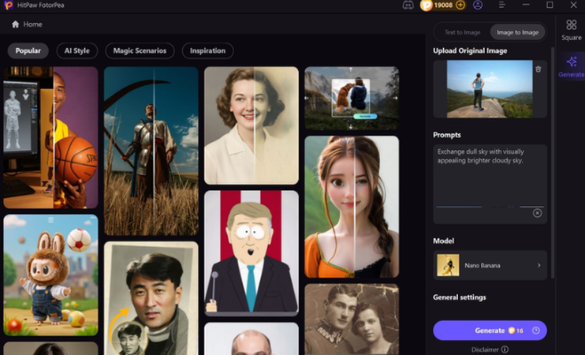This screenshot has width=585, height=355.
Task: Click the add coins plus icon
Action: [460, 6]
